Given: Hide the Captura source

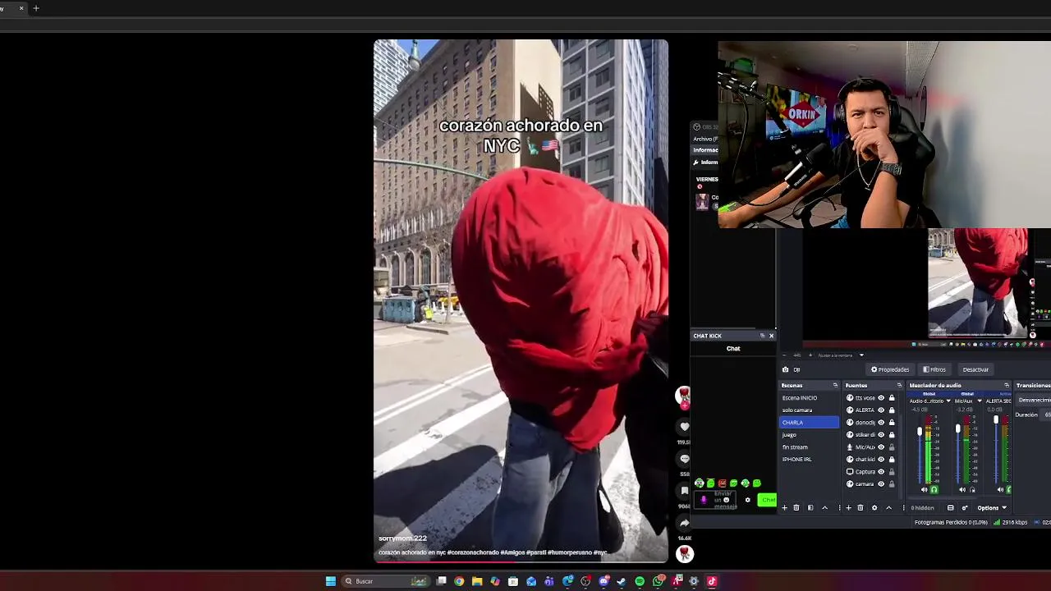Looking at the screenshot, I should tap(881, 472).
